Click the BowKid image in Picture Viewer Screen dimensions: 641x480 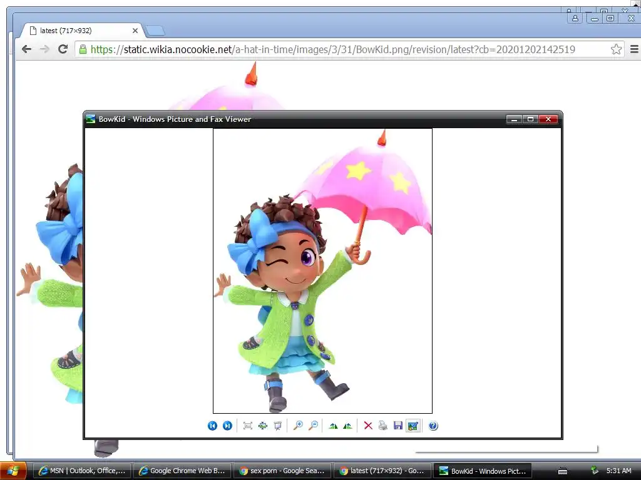point(322,271)
